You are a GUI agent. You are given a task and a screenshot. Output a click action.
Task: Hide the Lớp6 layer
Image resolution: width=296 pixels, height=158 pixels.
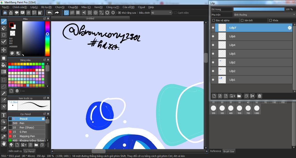pos(213,36)
